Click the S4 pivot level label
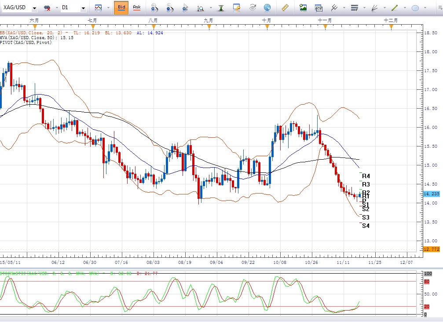 click(366, 226)
